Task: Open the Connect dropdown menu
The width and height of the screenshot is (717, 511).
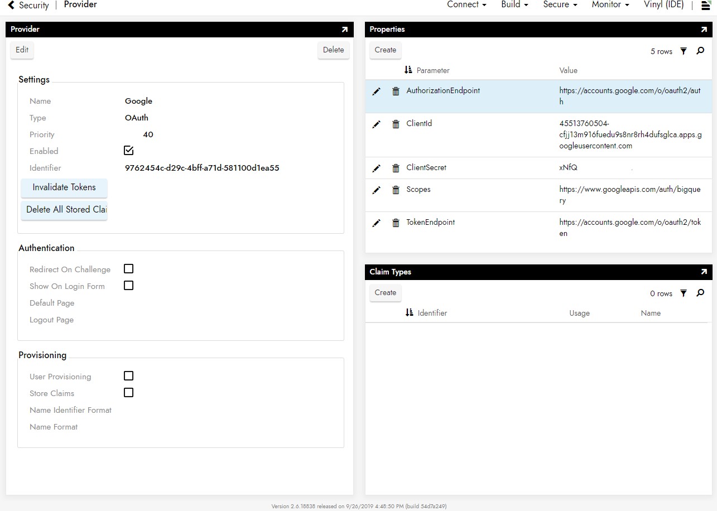Action: [466, 5]
